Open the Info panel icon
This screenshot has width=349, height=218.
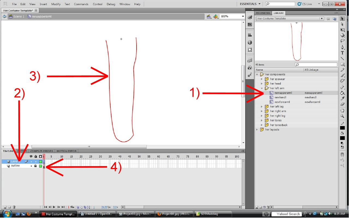pos(250,43)
